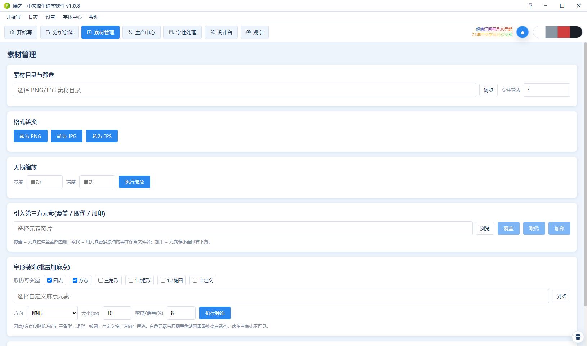Toggle the 圆点 shape checkbox
Screen dimensions: 587x346
(49, 280)
